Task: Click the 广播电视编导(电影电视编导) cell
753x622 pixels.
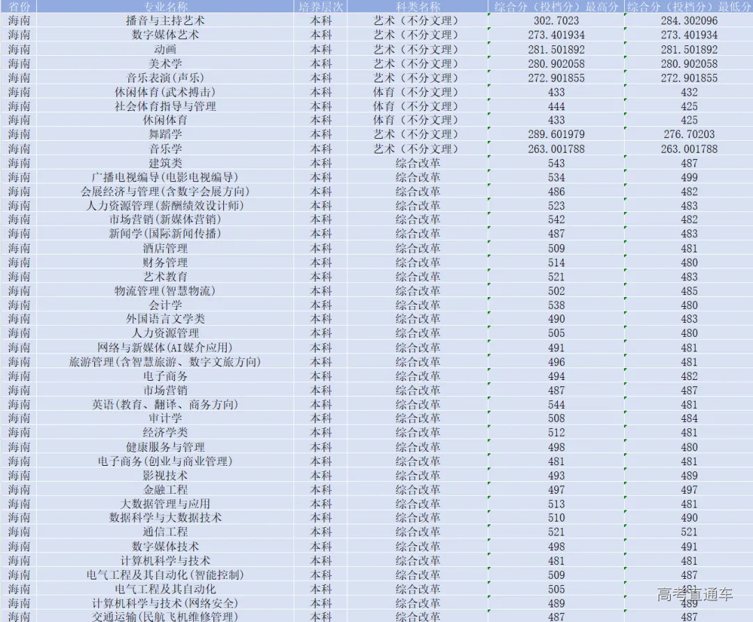Action: tap(165, 177)
